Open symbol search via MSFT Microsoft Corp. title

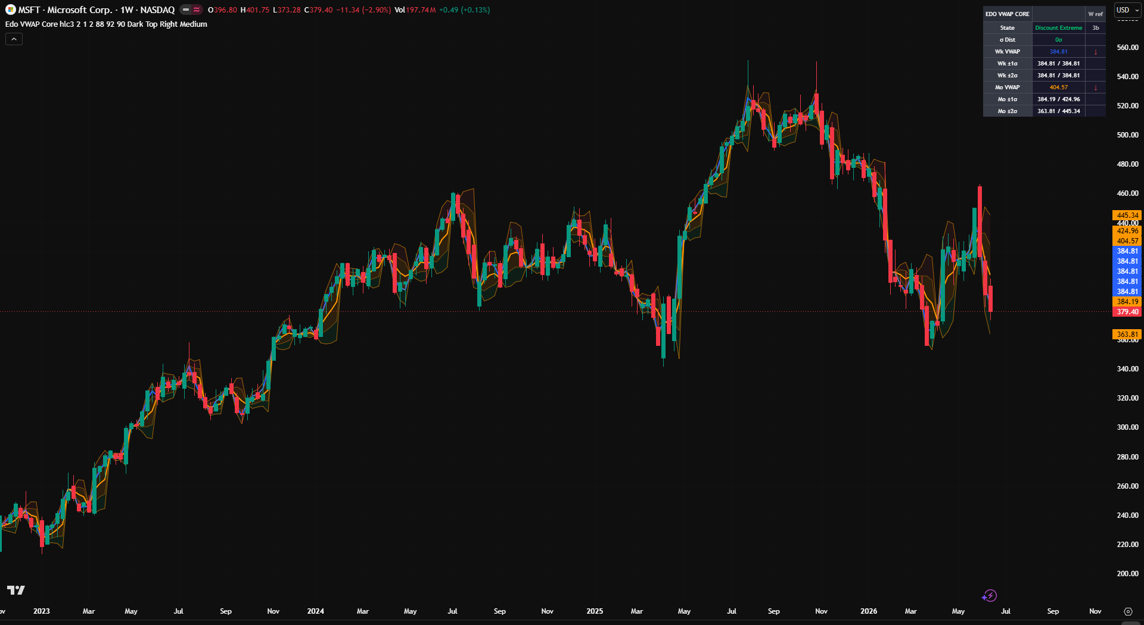(x=96, y=10)
